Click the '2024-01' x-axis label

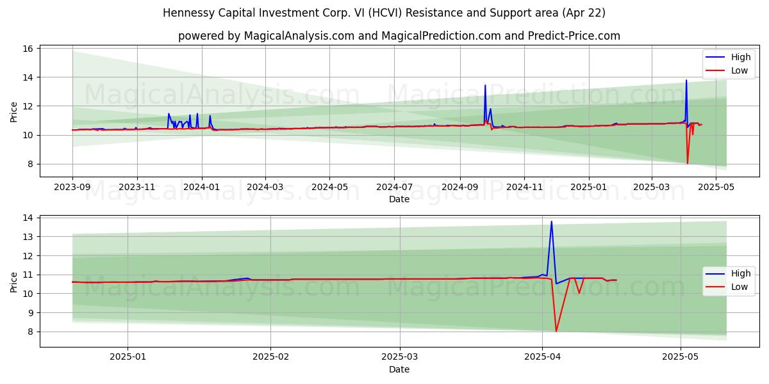click(x=201, y=188)
